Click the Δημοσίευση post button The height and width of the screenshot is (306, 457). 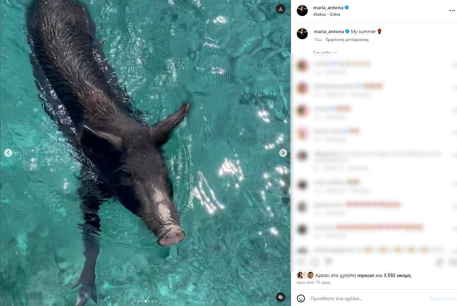point(443,298)
